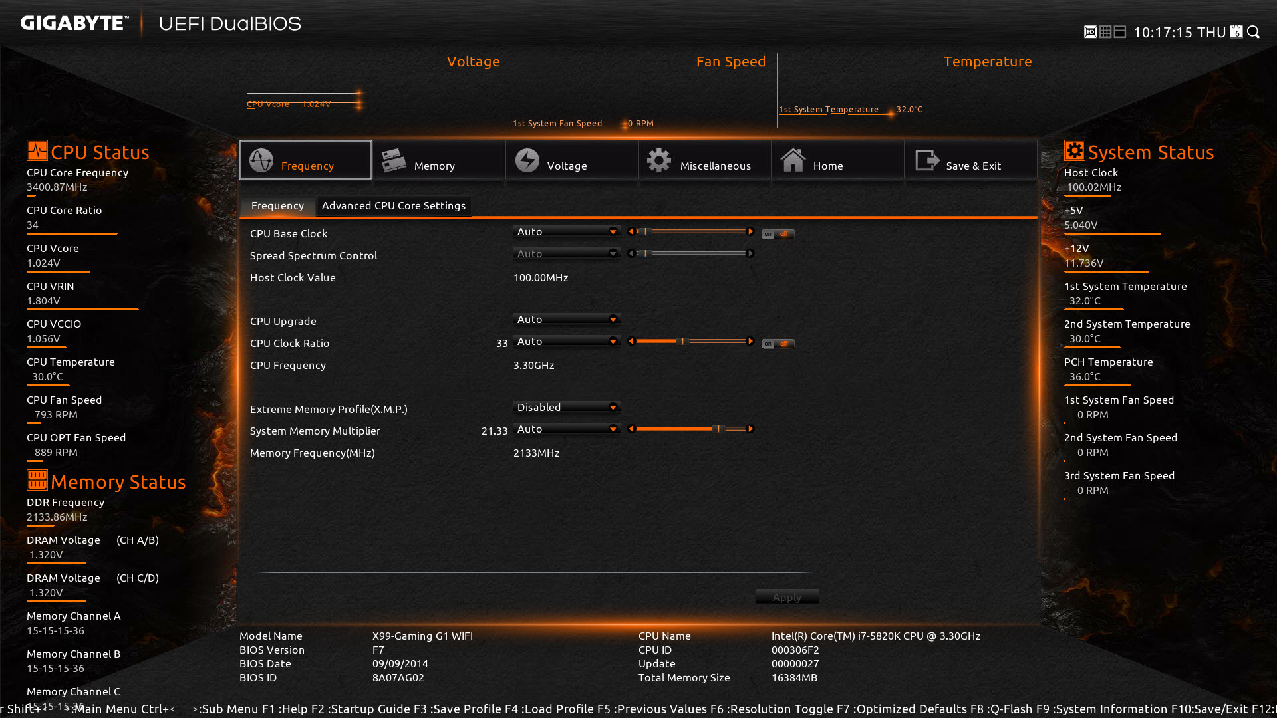Click the Memory Frequency 2133MHz value
Screen dimensions: 1277x718
pos(536,453)
